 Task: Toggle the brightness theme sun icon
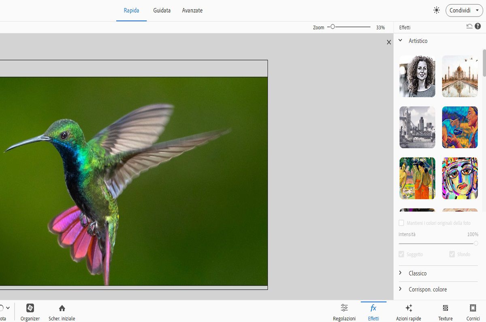(436, 10)
